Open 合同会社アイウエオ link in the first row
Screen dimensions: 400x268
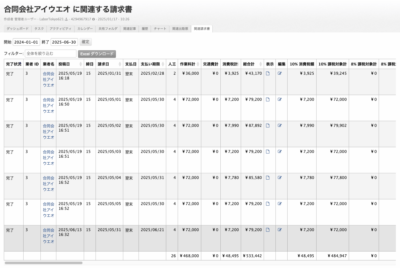point(48,79)
